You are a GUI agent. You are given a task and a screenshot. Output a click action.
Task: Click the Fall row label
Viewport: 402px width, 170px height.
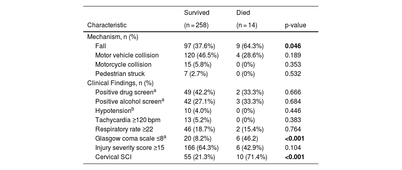coord(100,46)
